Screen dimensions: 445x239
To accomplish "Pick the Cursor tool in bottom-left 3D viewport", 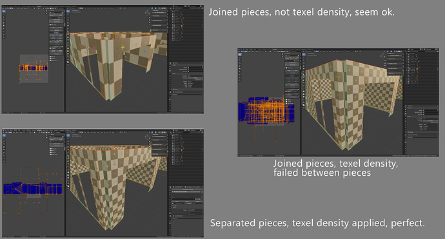I will [x=68, y=138].
